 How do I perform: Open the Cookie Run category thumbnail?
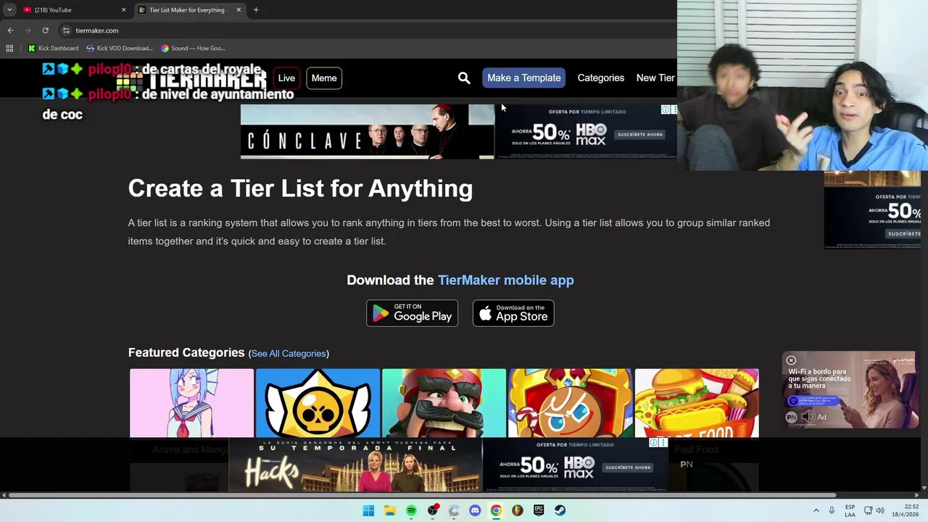570,403
